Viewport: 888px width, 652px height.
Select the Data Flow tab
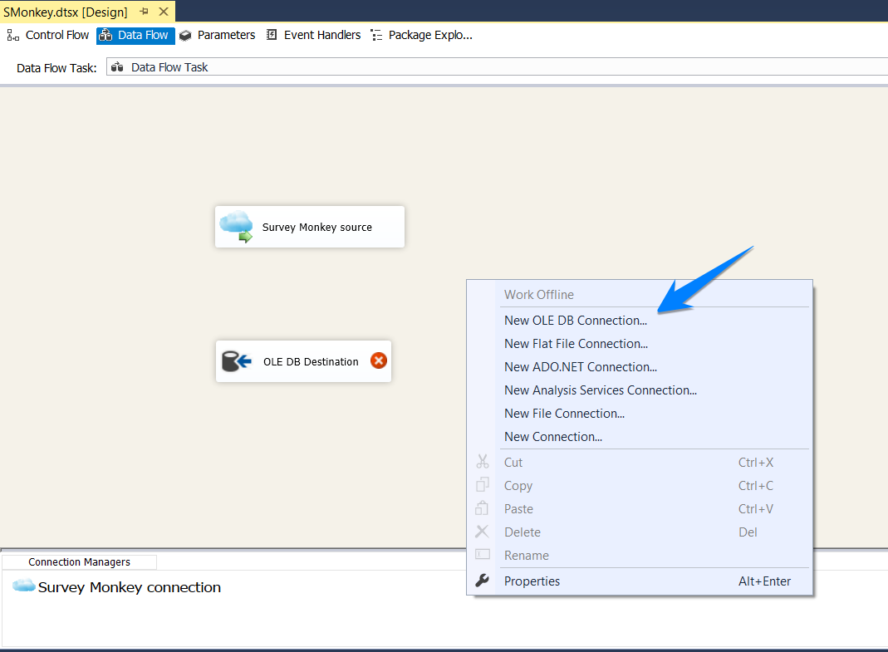[135, 35]
